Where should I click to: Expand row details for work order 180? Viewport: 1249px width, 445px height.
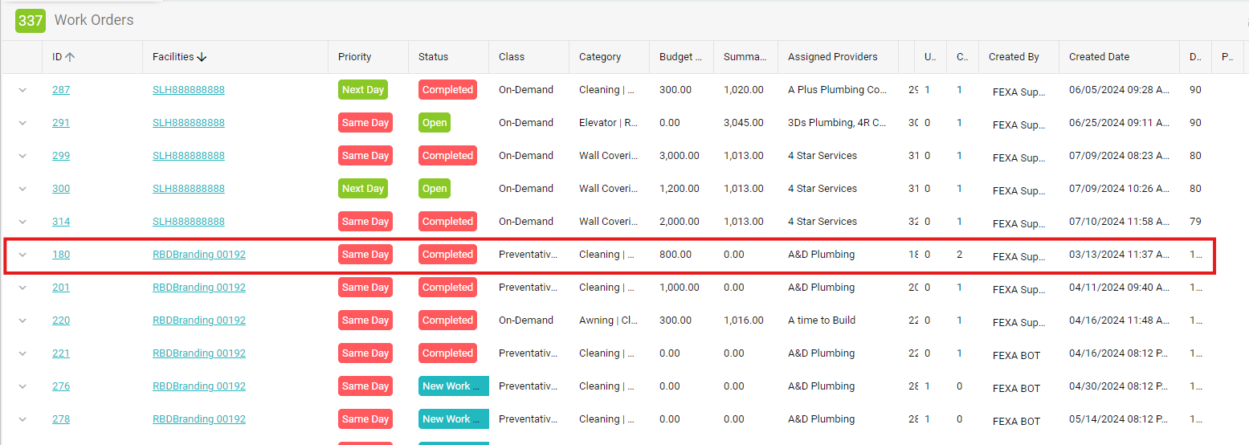click(22, 255)
